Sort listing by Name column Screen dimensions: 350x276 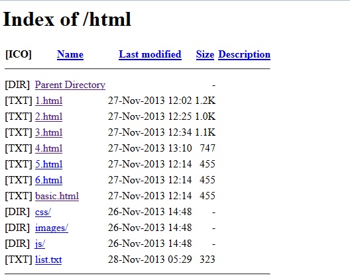[70, 55]
